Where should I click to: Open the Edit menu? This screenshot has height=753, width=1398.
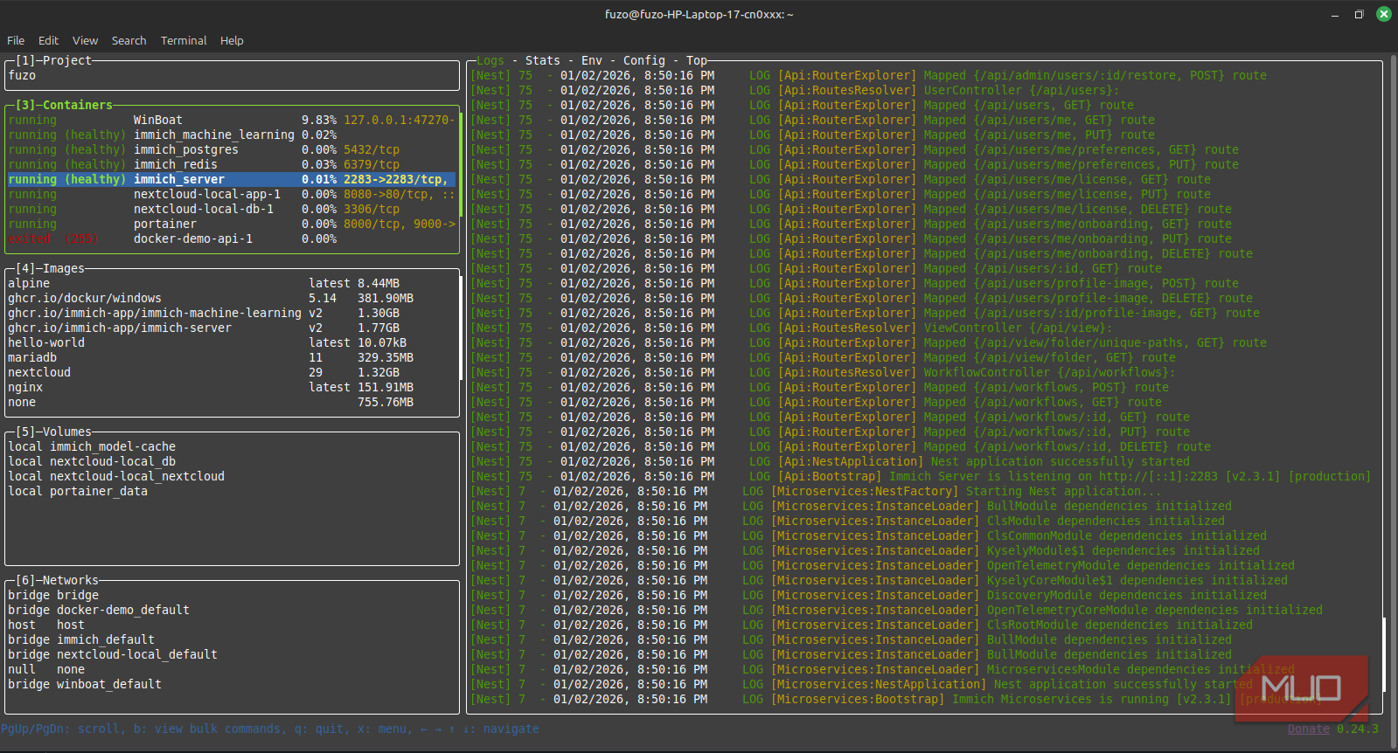48,40
